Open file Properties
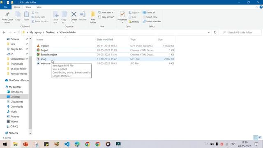The height and width of the screenshot is (148, 263). tap(122, 17)
